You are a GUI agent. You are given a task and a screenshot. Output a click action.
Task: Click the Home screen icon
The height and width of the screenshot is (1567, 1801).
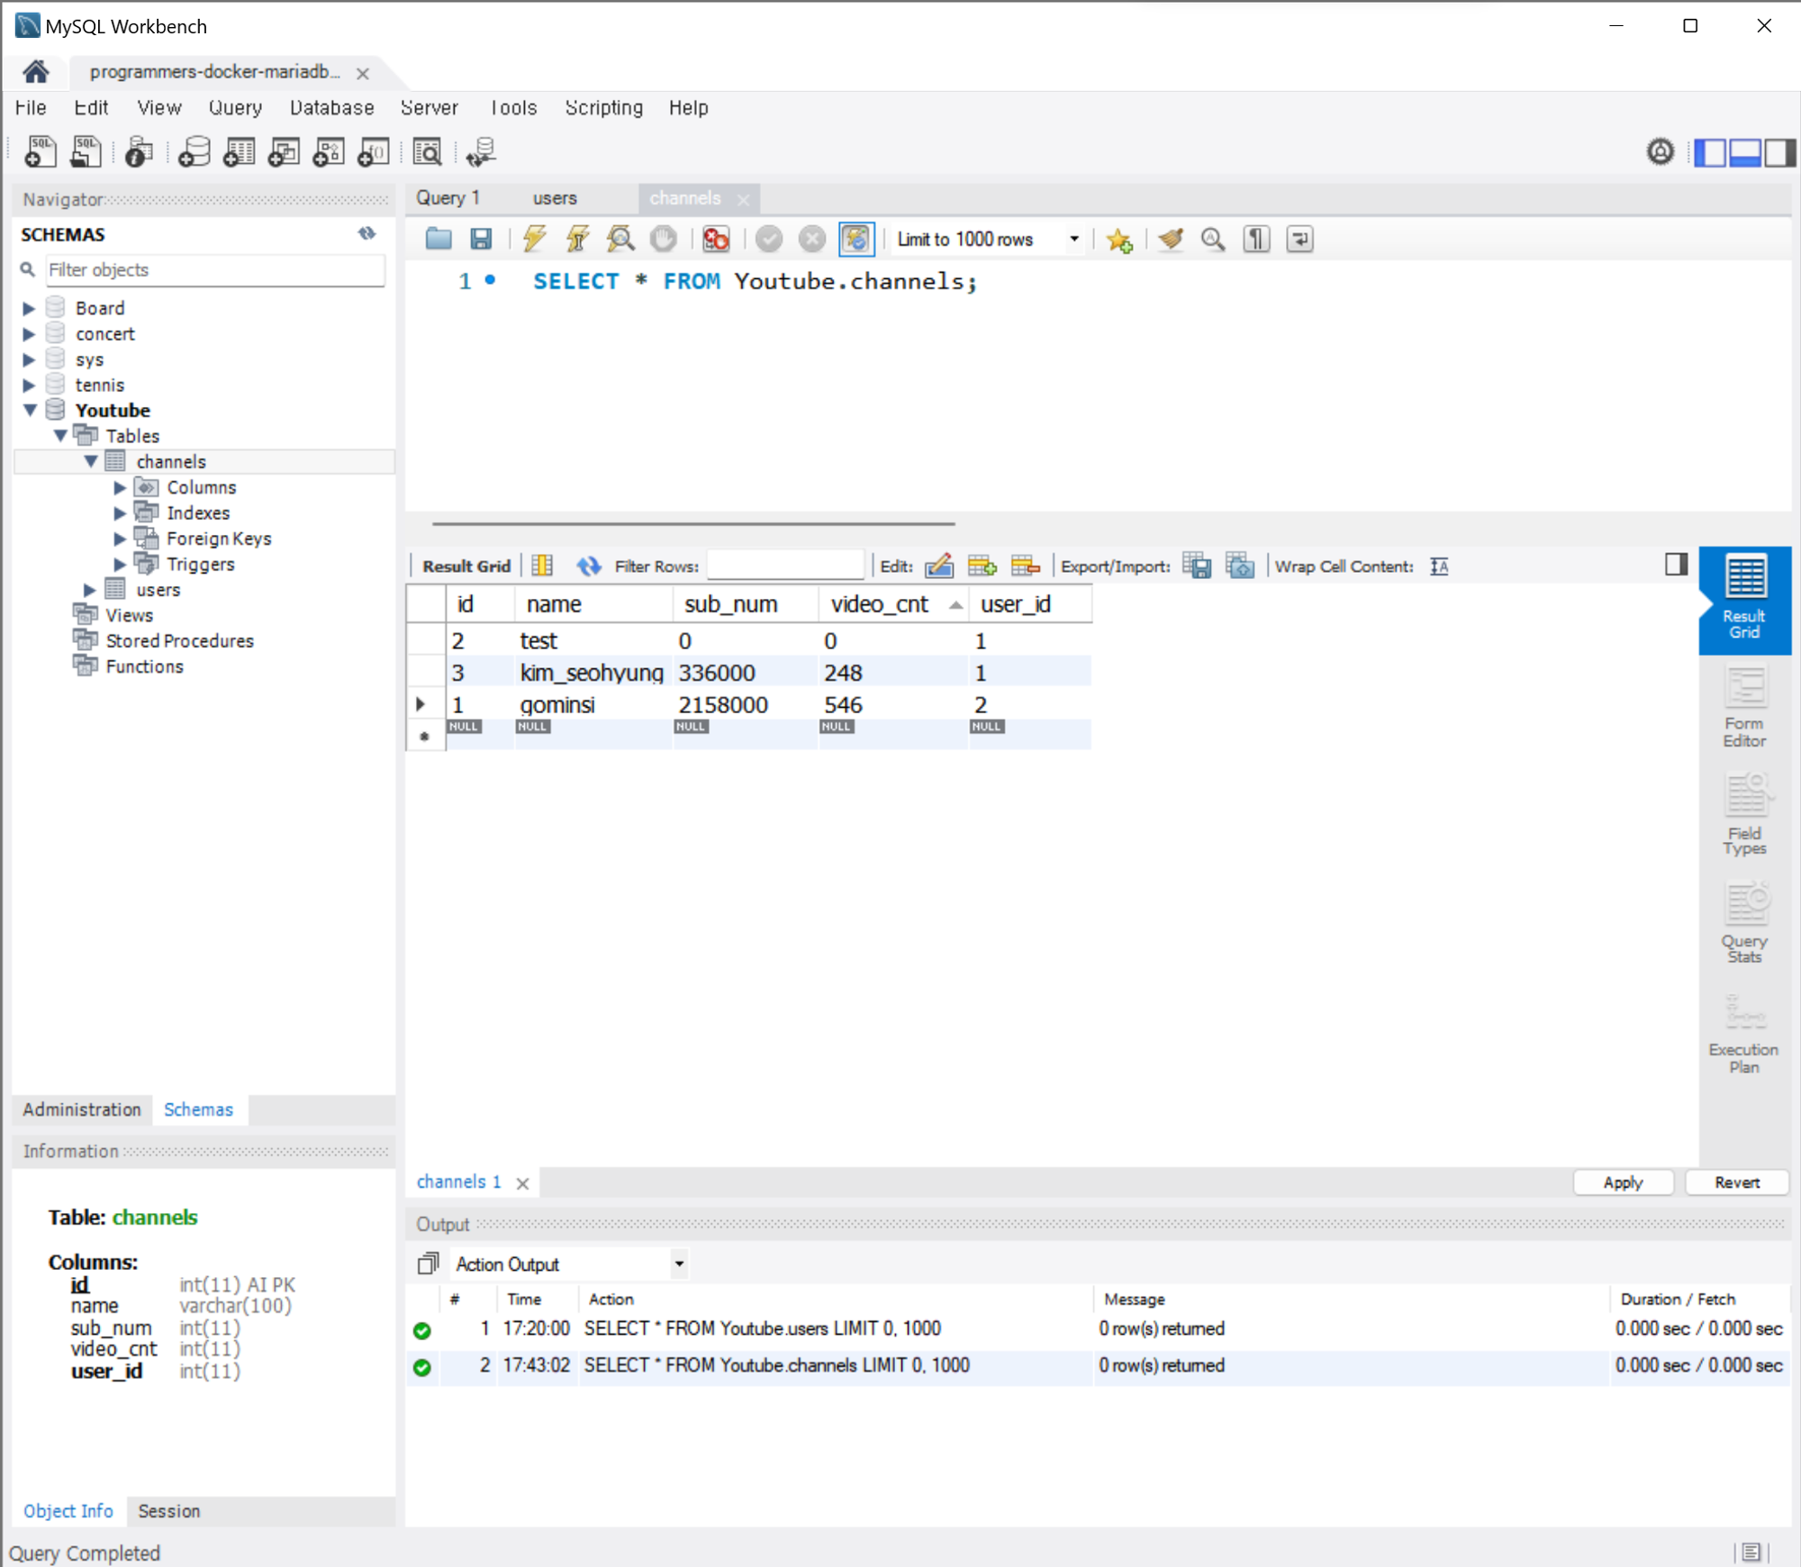[x=36, y=71]
